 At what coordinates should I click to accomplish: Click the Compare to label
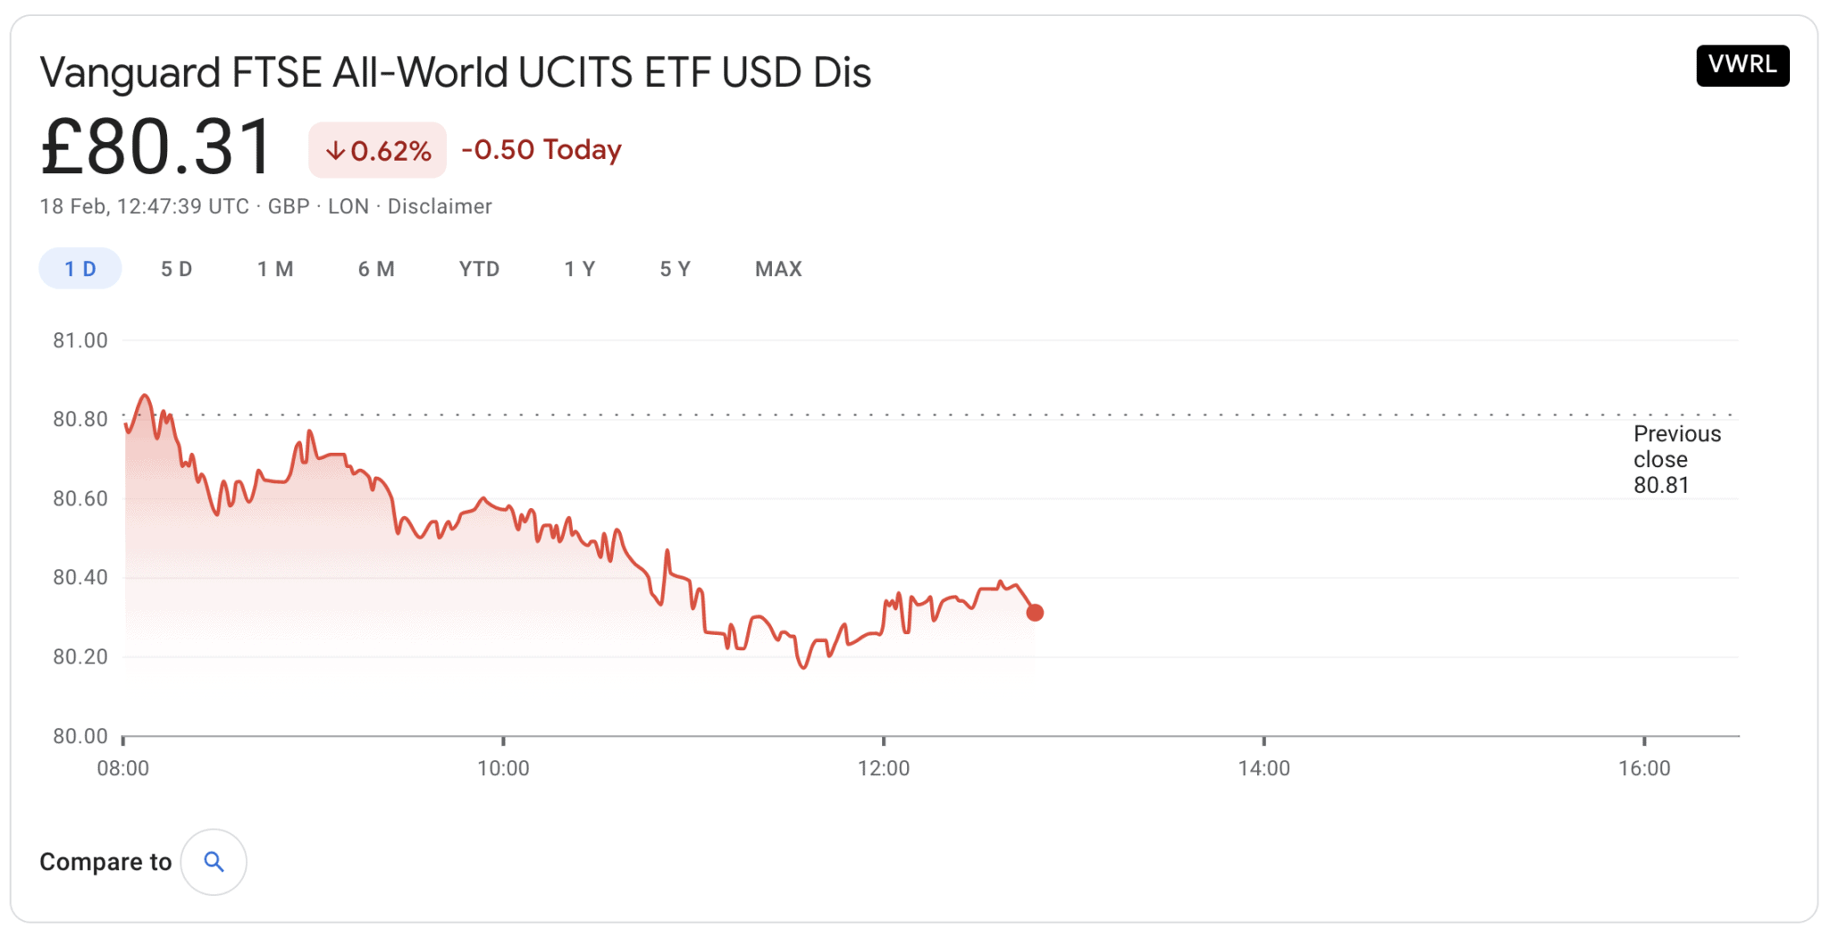point(105,862)
